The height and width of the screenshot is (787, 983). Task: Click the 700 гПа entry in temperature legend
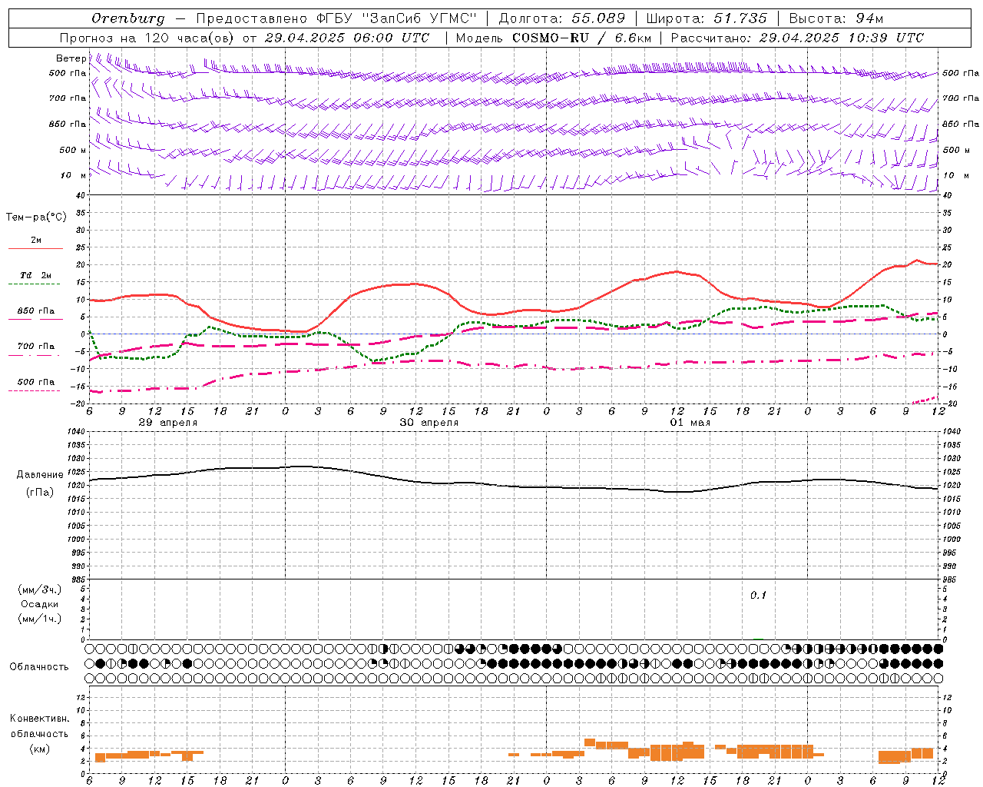[35, 346]
